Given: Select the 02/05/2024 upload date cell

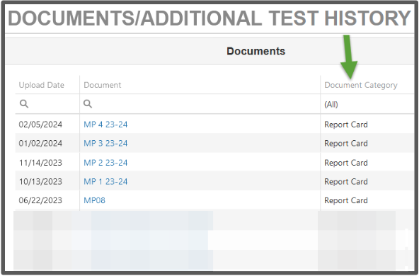Looking at the screenshot, I should point(40,125).
